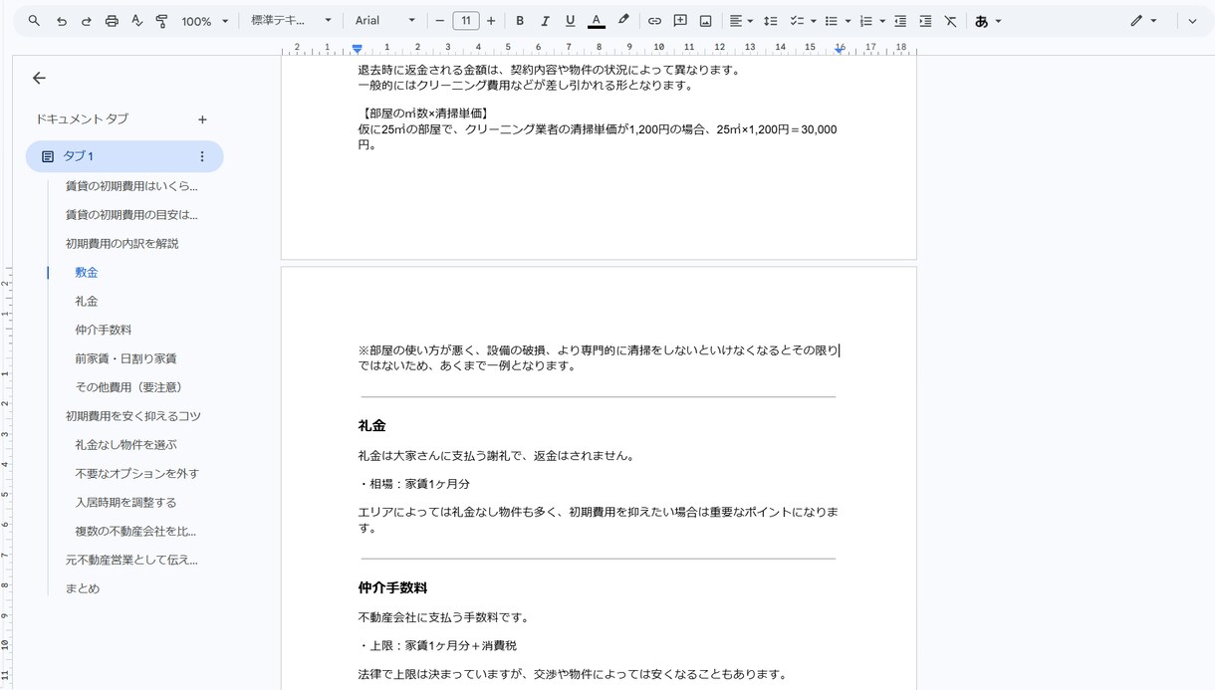Decrease the indent
Image resolution: width=1215 pixels, height=690 pixels.
tap(900, 21)
